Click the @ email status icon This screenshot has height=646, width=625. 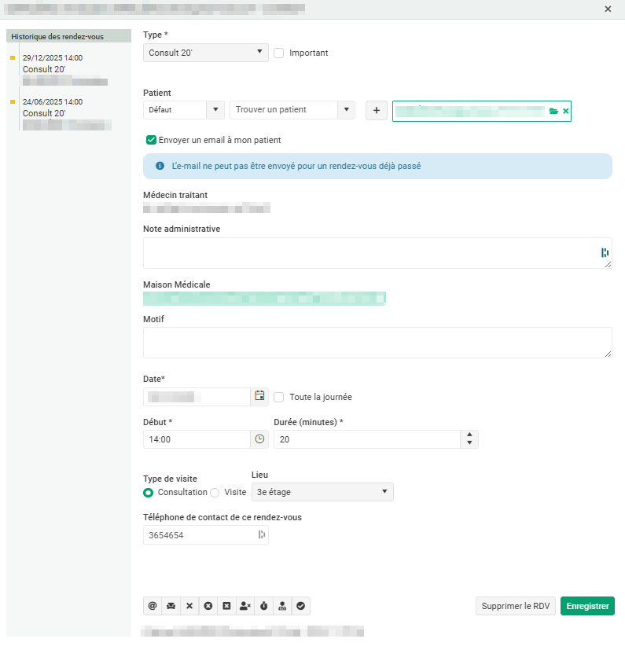153,606
